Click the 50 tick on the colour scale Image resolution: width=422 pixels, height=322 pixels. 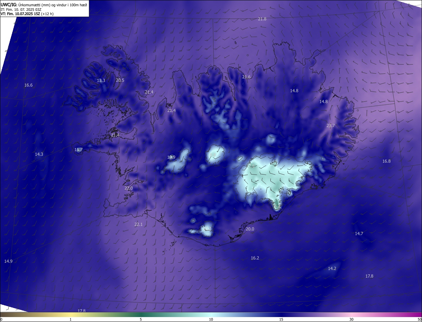[419, 319]
